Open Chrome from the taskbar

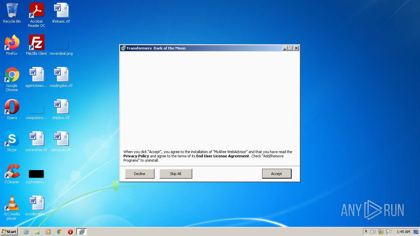pos(59,232)
